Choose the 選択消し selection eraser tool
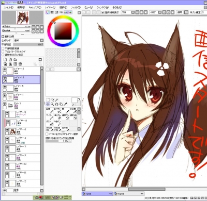Image resolution: width=207 pixels, height=201 pixels. pyautogui.click(x=73, y=117)
